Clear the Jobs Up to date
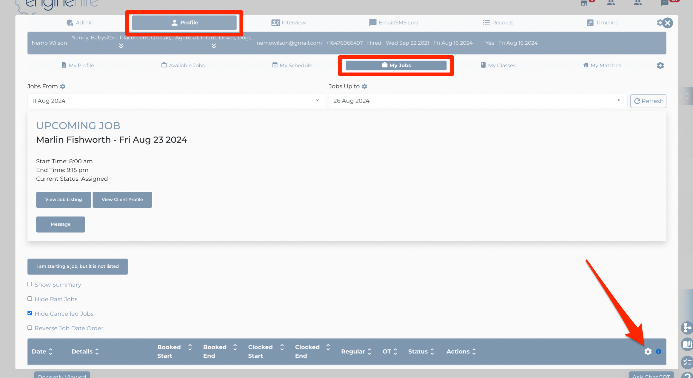This screenshot has height=378, width=693. pyautogui.click(x=619, y=100)
